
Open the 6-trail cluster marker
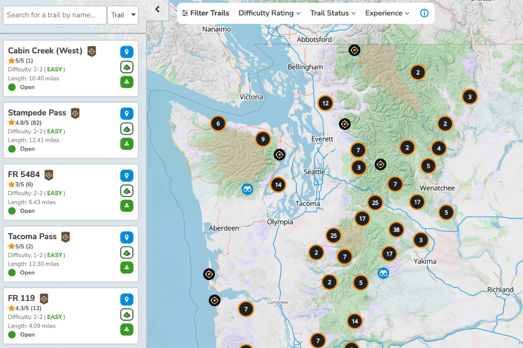pyautogui.click(x=218, y=123)
